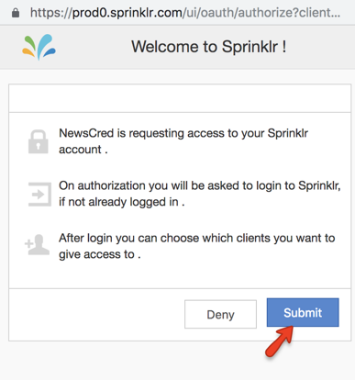The width and height of the screenshot is (355, 380).
Task: Click the Welcome to Sprinklr heading
Action: (x=209, y=47)
